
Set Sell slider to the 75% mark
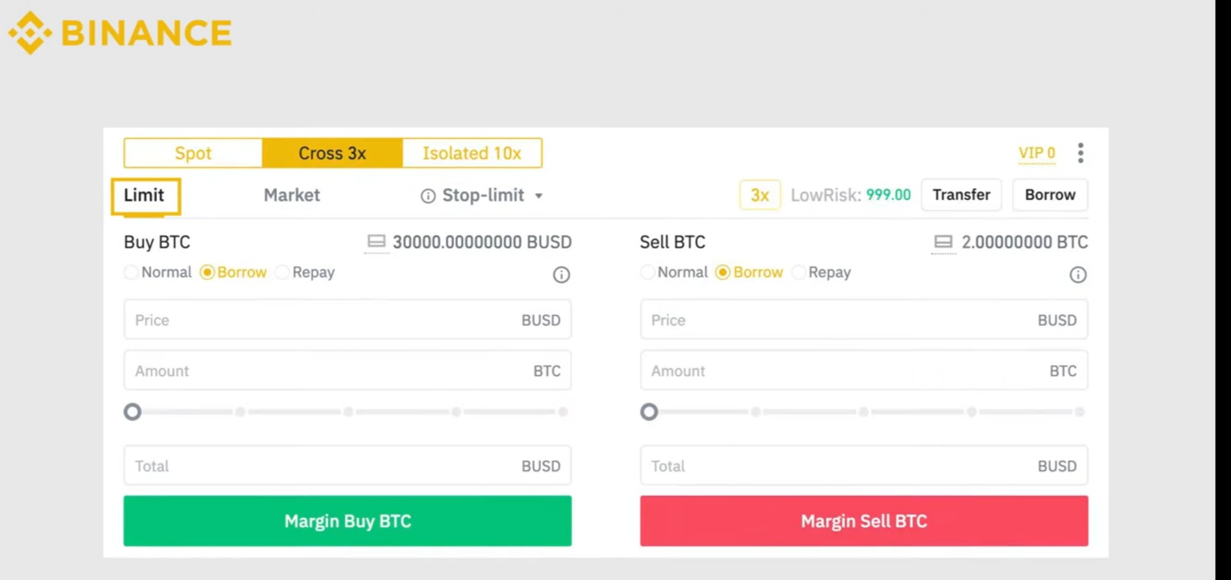point(971,412)
